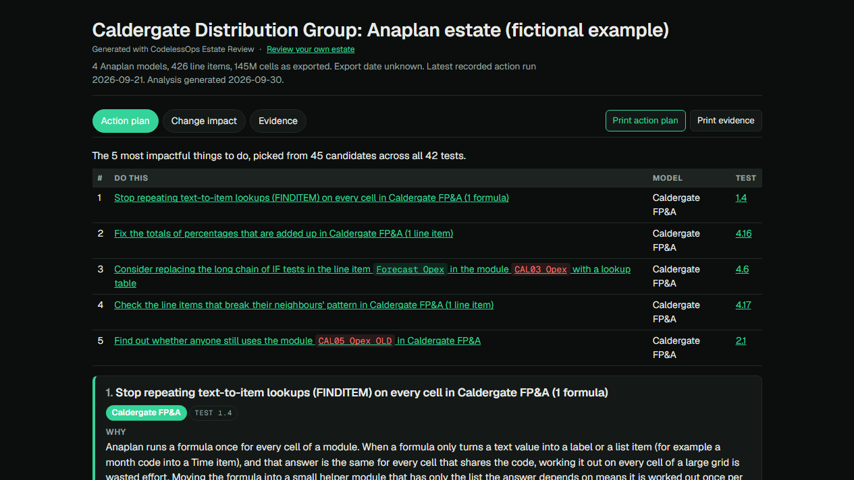Click test link 2.1
This screenshot has height=480, width=854.
[x=741, y=340]
